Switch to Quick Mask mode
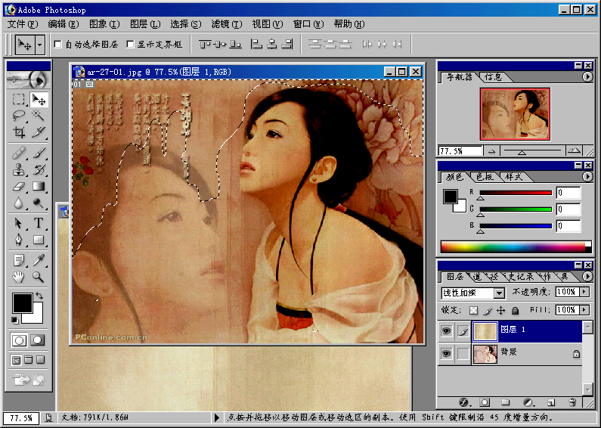This screenshot has height=428, width=601. tap(38, 340)
